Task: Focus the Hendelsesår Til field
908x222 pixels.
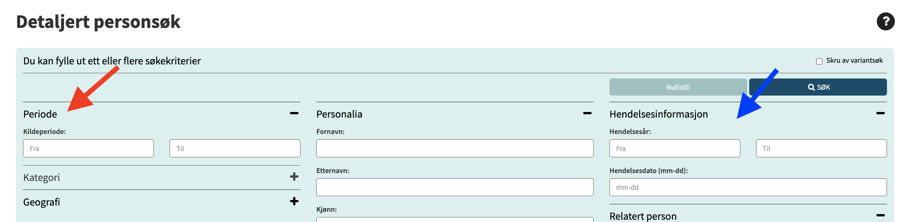Action: [821, 148]
